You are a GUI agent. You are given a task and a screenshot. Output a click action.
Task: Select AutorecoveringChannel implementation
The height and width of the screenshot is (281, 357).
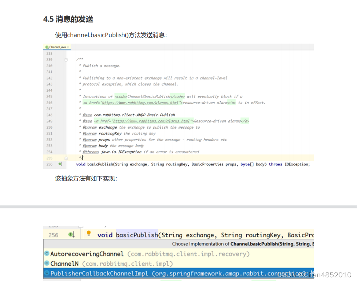point(178,254)
